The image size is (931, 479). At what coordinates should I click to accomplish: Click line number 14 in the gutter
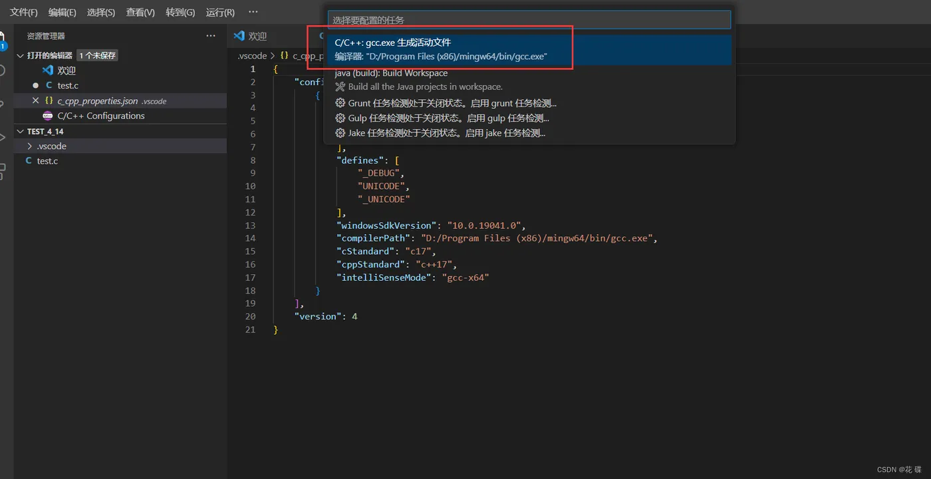(250, 238)
